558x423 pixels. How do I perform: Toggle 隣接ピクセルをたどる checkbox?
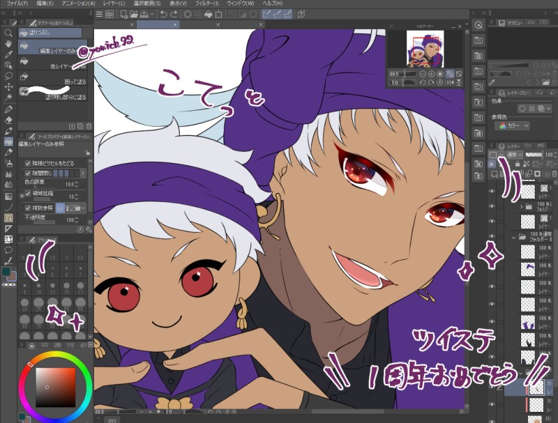point(28,163)
